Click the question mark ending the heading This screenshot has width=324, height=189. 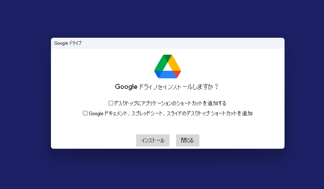pyautogui.click(x=217, y=87)
